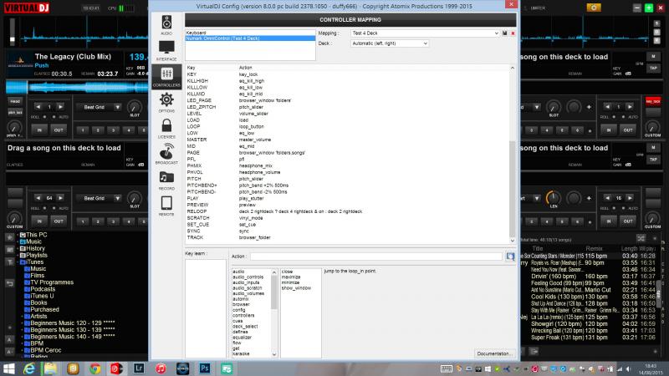Click the Documentation... button
Image resolution: width=669 pixels, height=376 pixels.
[x=493, y=353]
